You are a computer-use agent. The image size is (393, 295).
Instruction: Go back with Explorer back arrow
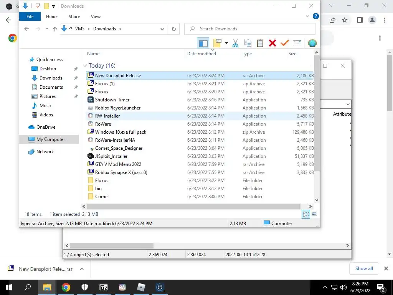(26, 29)
